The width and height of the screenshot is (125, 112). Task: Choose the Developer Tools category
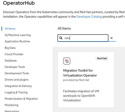pos(15,67)
